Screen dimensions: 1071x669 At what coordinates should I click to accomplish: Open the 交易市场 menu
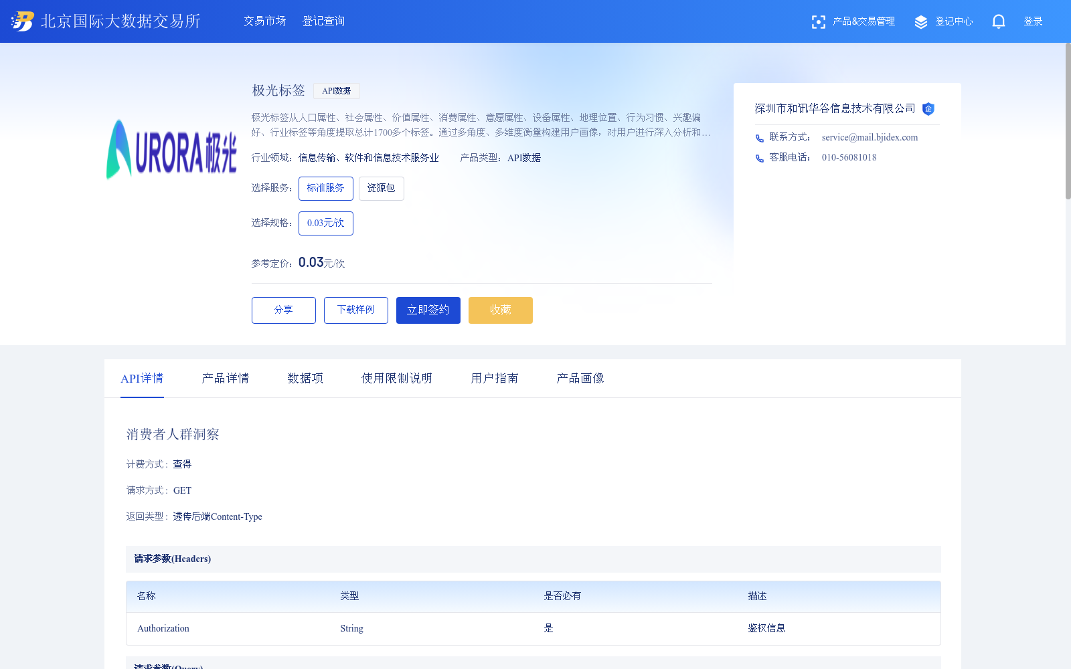(x=264, y=21)
